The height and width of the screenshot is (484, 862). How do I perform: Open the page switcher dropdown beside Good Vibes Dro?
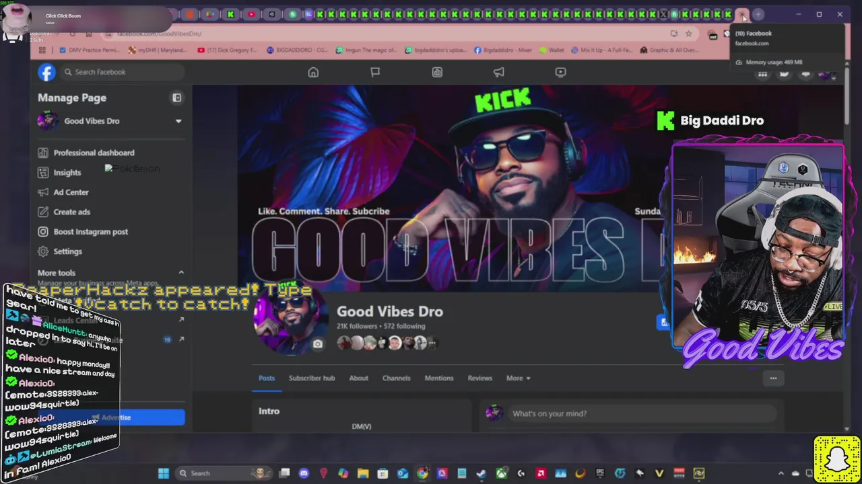pyautogui.click(x=178, y=121)
